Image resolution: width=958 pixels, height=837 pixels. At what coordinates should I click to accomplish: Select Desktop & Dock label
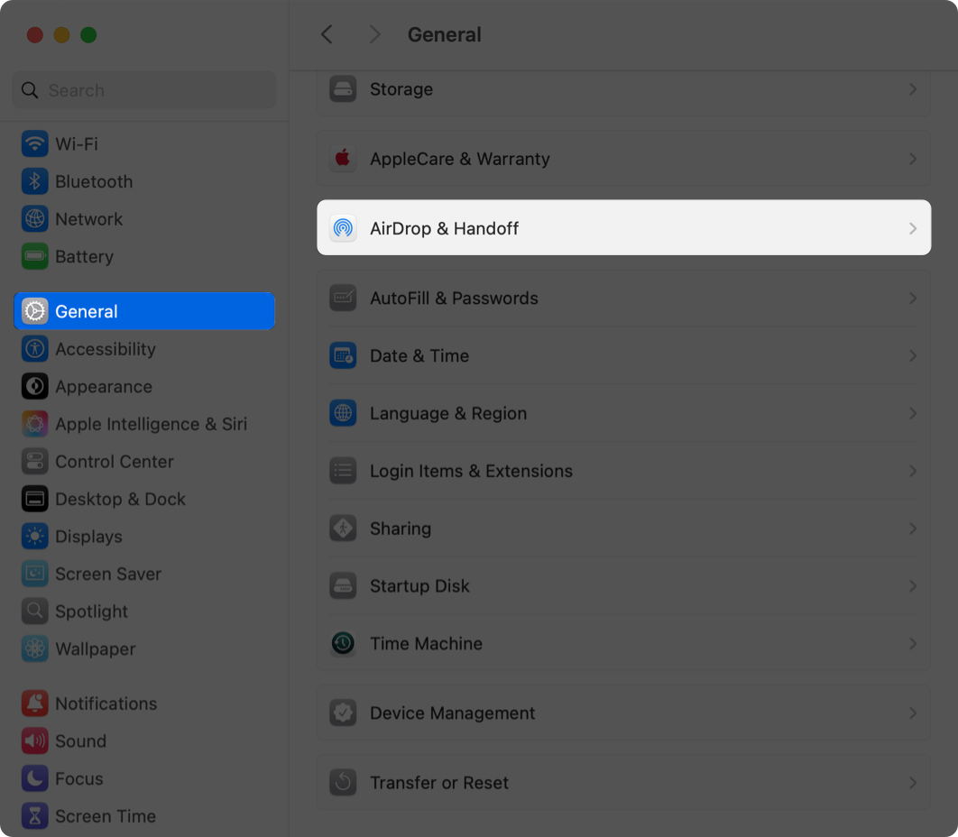tap(120, 499)
